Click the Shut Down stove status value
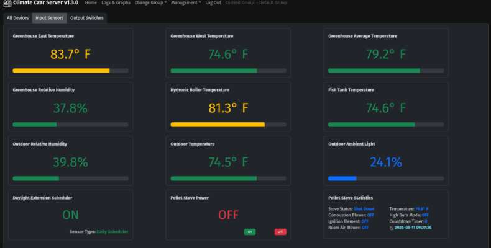Screen dimensions: 491x248 tap(364, 209)
